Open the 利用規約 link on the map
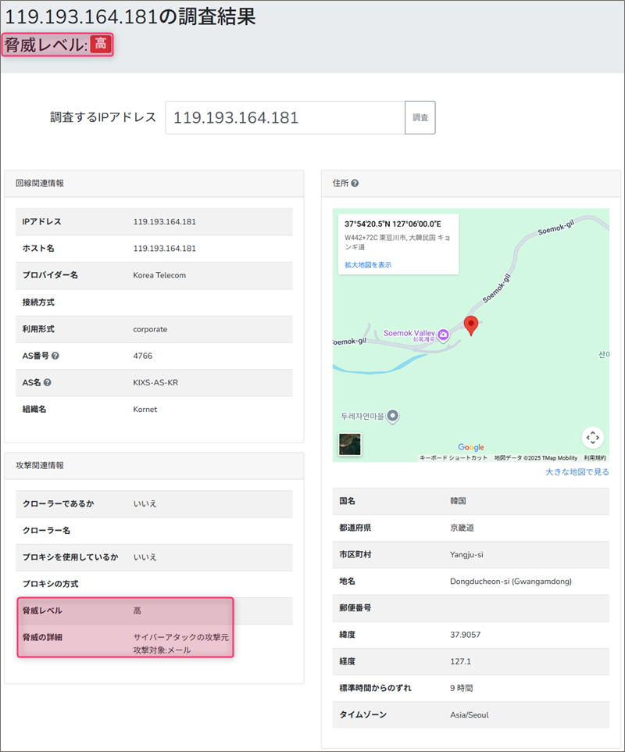The width and height of the screenshot is (625, 752). (x=595, y=458)
